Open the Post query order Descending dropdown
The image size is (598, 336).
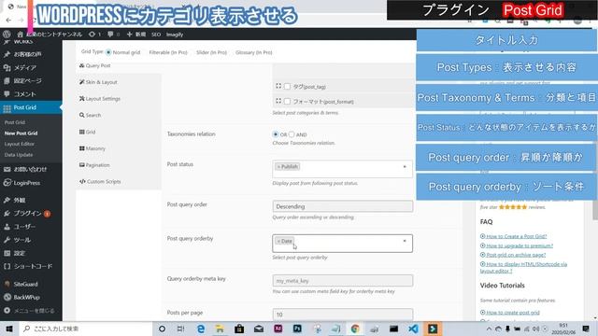pos(343,206)
